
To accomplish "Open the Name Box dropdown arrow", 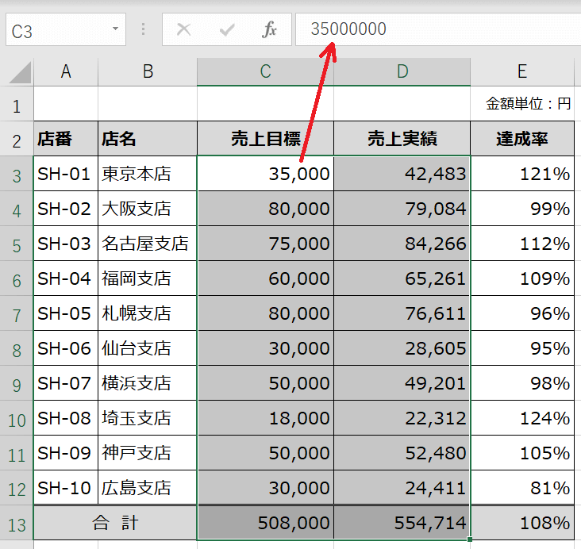I will [115, 30].
